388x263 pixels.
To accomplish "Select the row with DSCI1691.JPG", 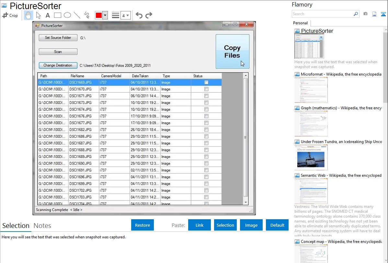I will coord(130,170).
